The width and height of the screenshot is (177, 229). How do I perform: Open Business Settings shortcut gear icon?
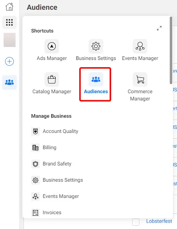(96, 46)
